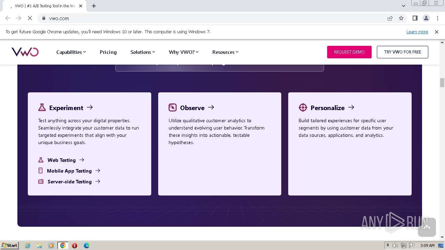
Task: Open File Explorer from the taskbar
Action: point(39,245)
